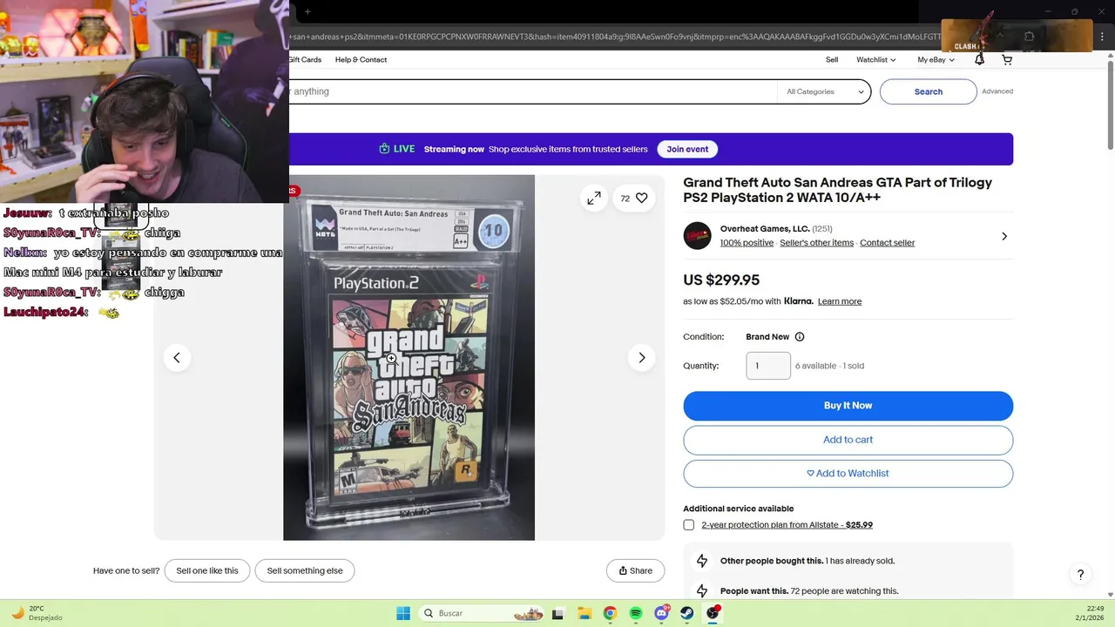Click the Overheat Games seller avatar

697,236
